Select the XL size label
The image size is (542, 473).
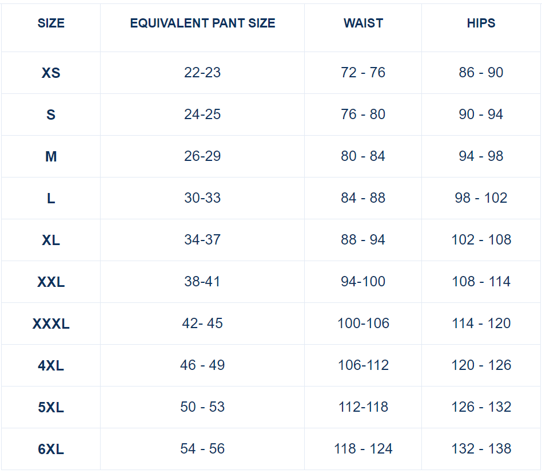51,241
